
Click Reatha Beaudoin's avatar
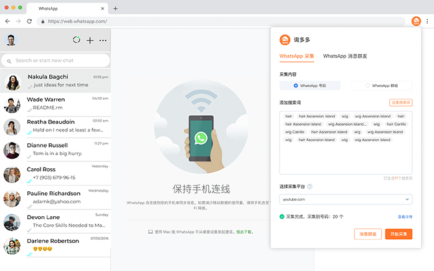(12, 127)
